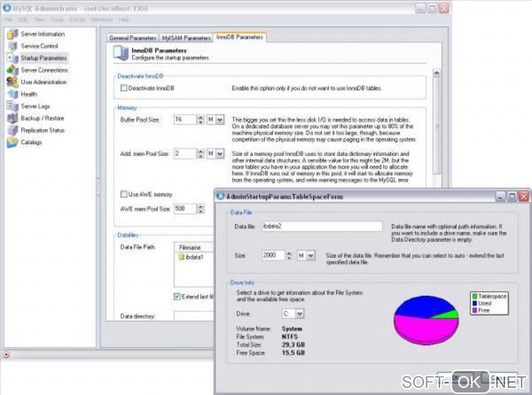Click the Service Control icon

13,46
